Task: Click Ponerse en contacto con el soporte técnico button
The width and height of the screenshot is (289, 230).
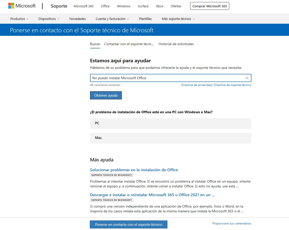Action: [129, 224]
